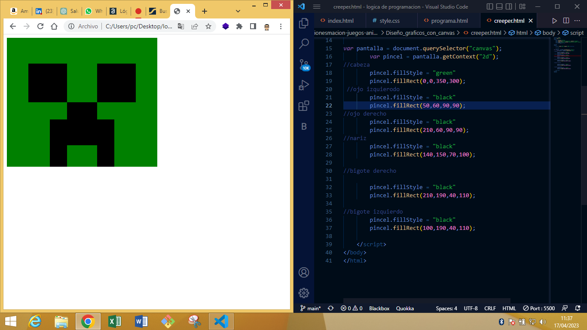Toggle primary side bar layout icon
This screenshot has width=587, height=330.
[490, 6]
